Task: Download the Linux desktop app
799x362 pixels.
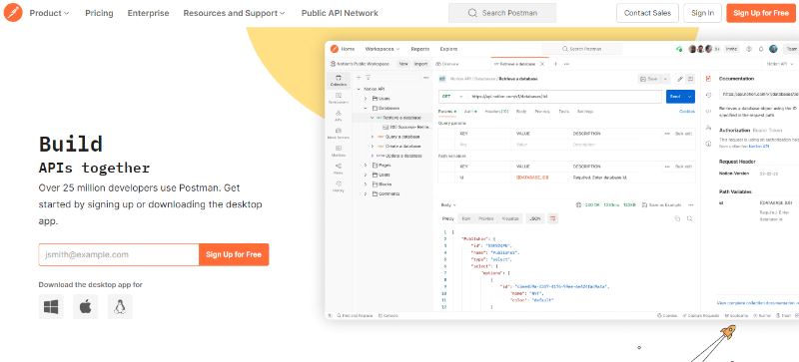Action: [120, 306]
